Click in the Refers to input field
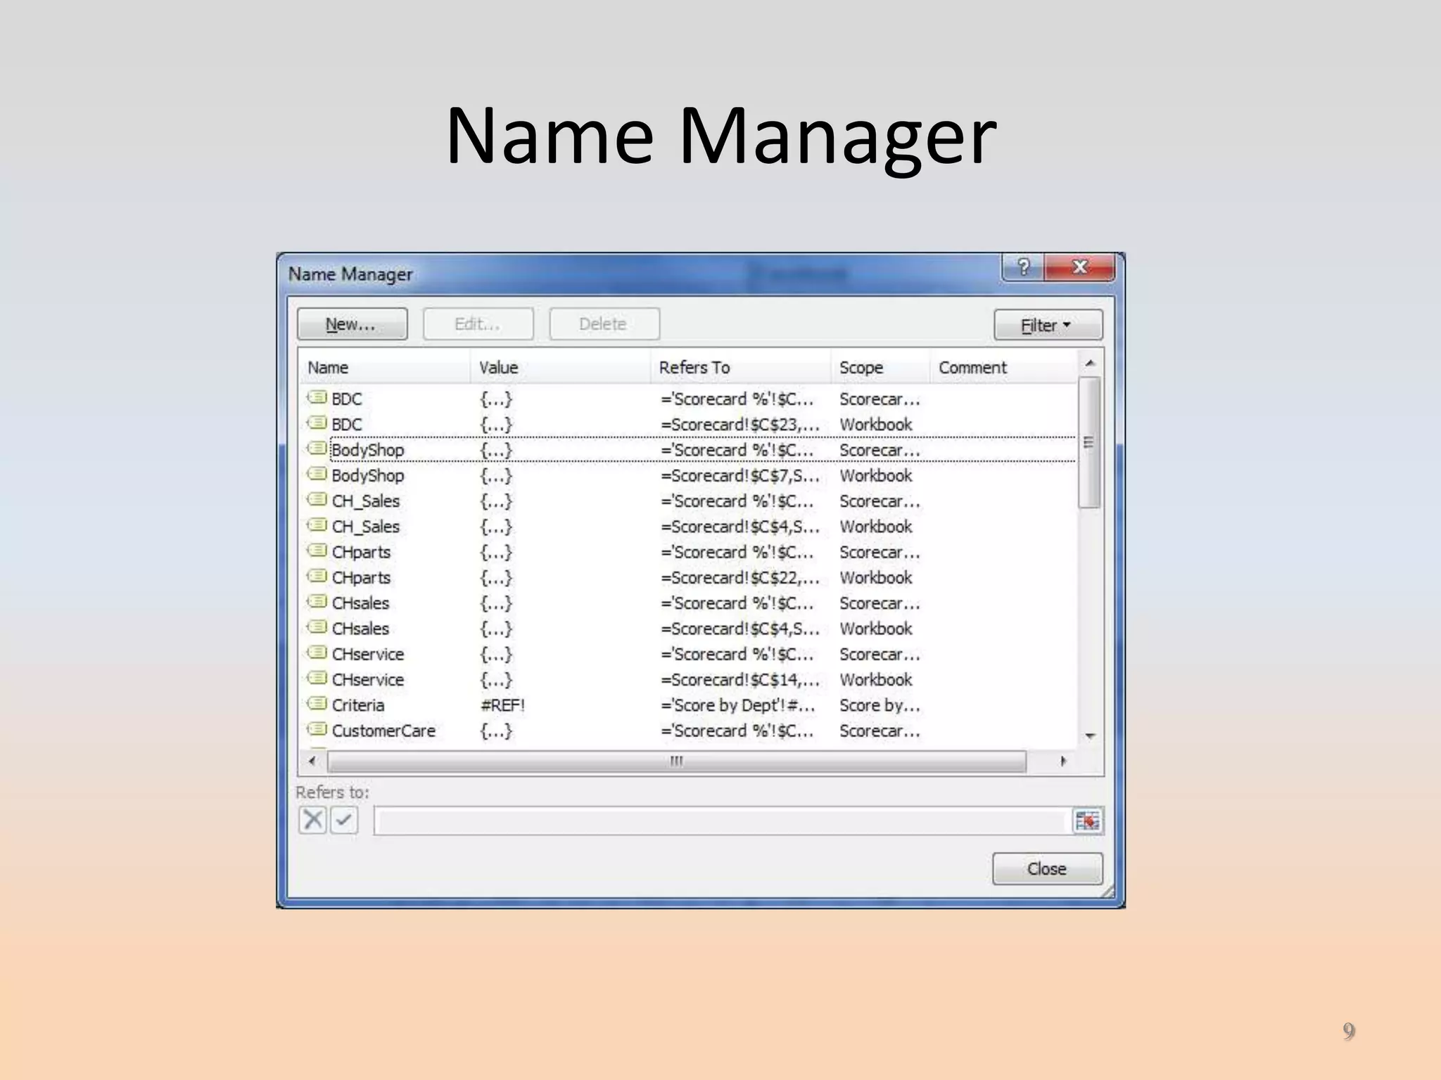The width and height of the screenshot is (1441, 1080). (721, 821)
